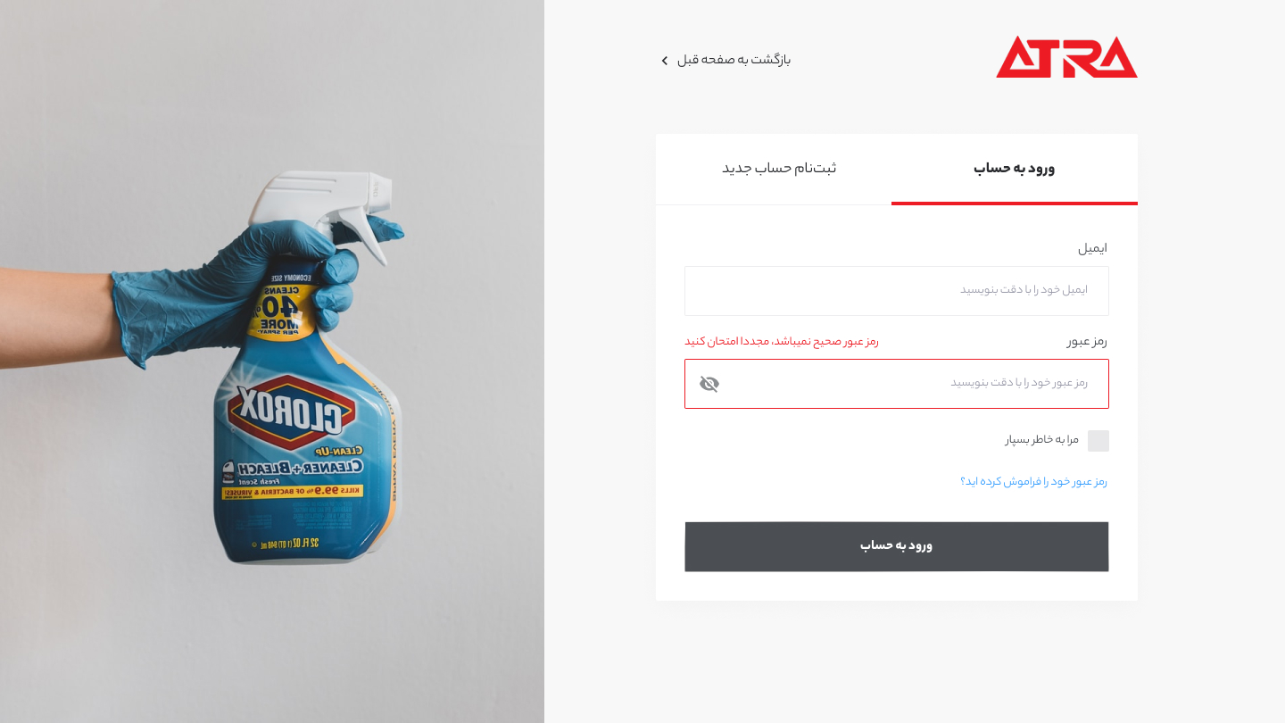Image resolution: width=1285 pixels, height=723 pixels.
Task: Click the 'ایمیل' field label
Action: [x=1092, y=248]
